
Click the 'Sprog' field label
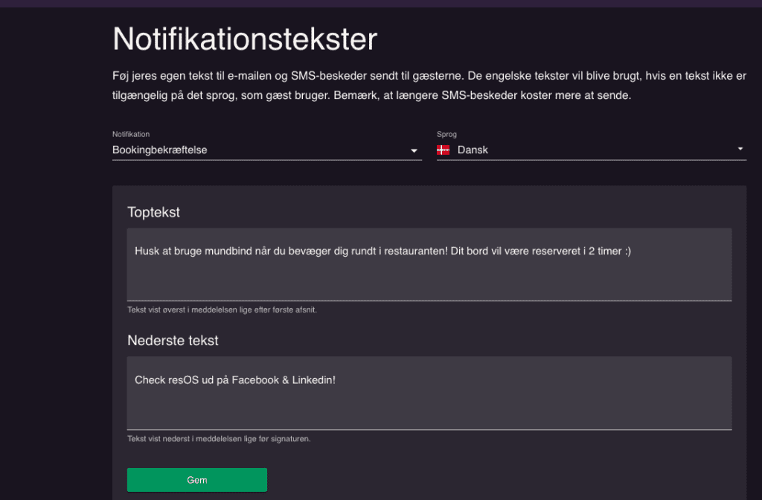click(x=446, y=134)
